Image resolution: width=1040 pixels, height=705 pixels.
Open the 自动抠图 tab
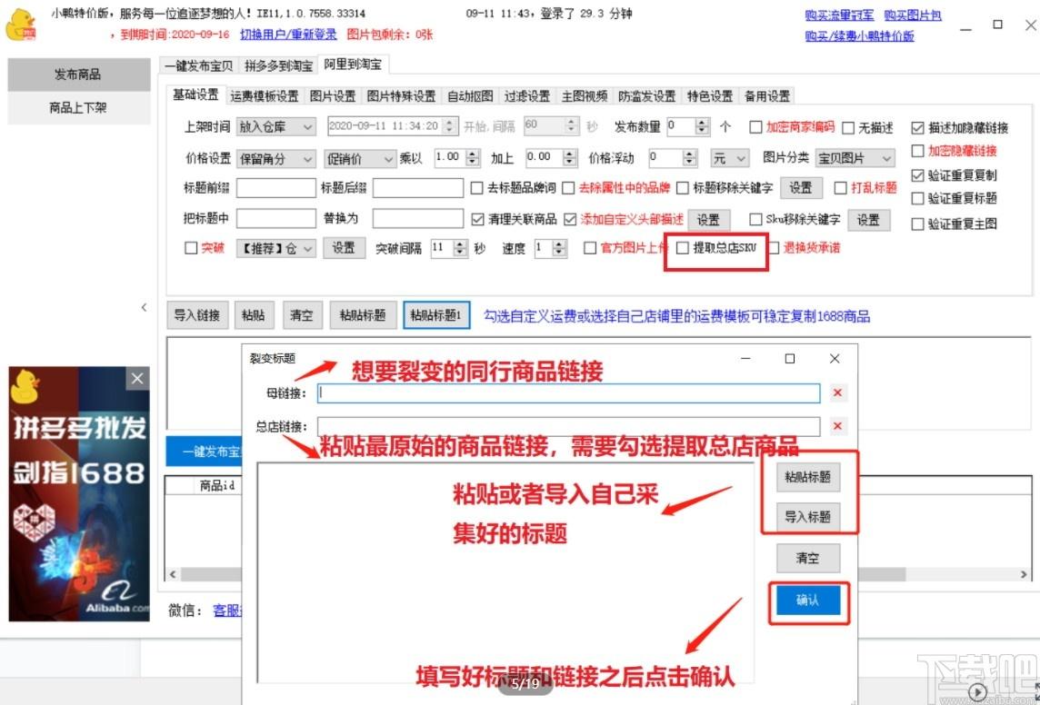[x=470, y=96]
